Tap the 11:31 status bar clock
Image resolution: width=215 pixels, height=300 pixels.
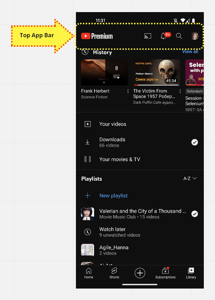pos(100,20)
